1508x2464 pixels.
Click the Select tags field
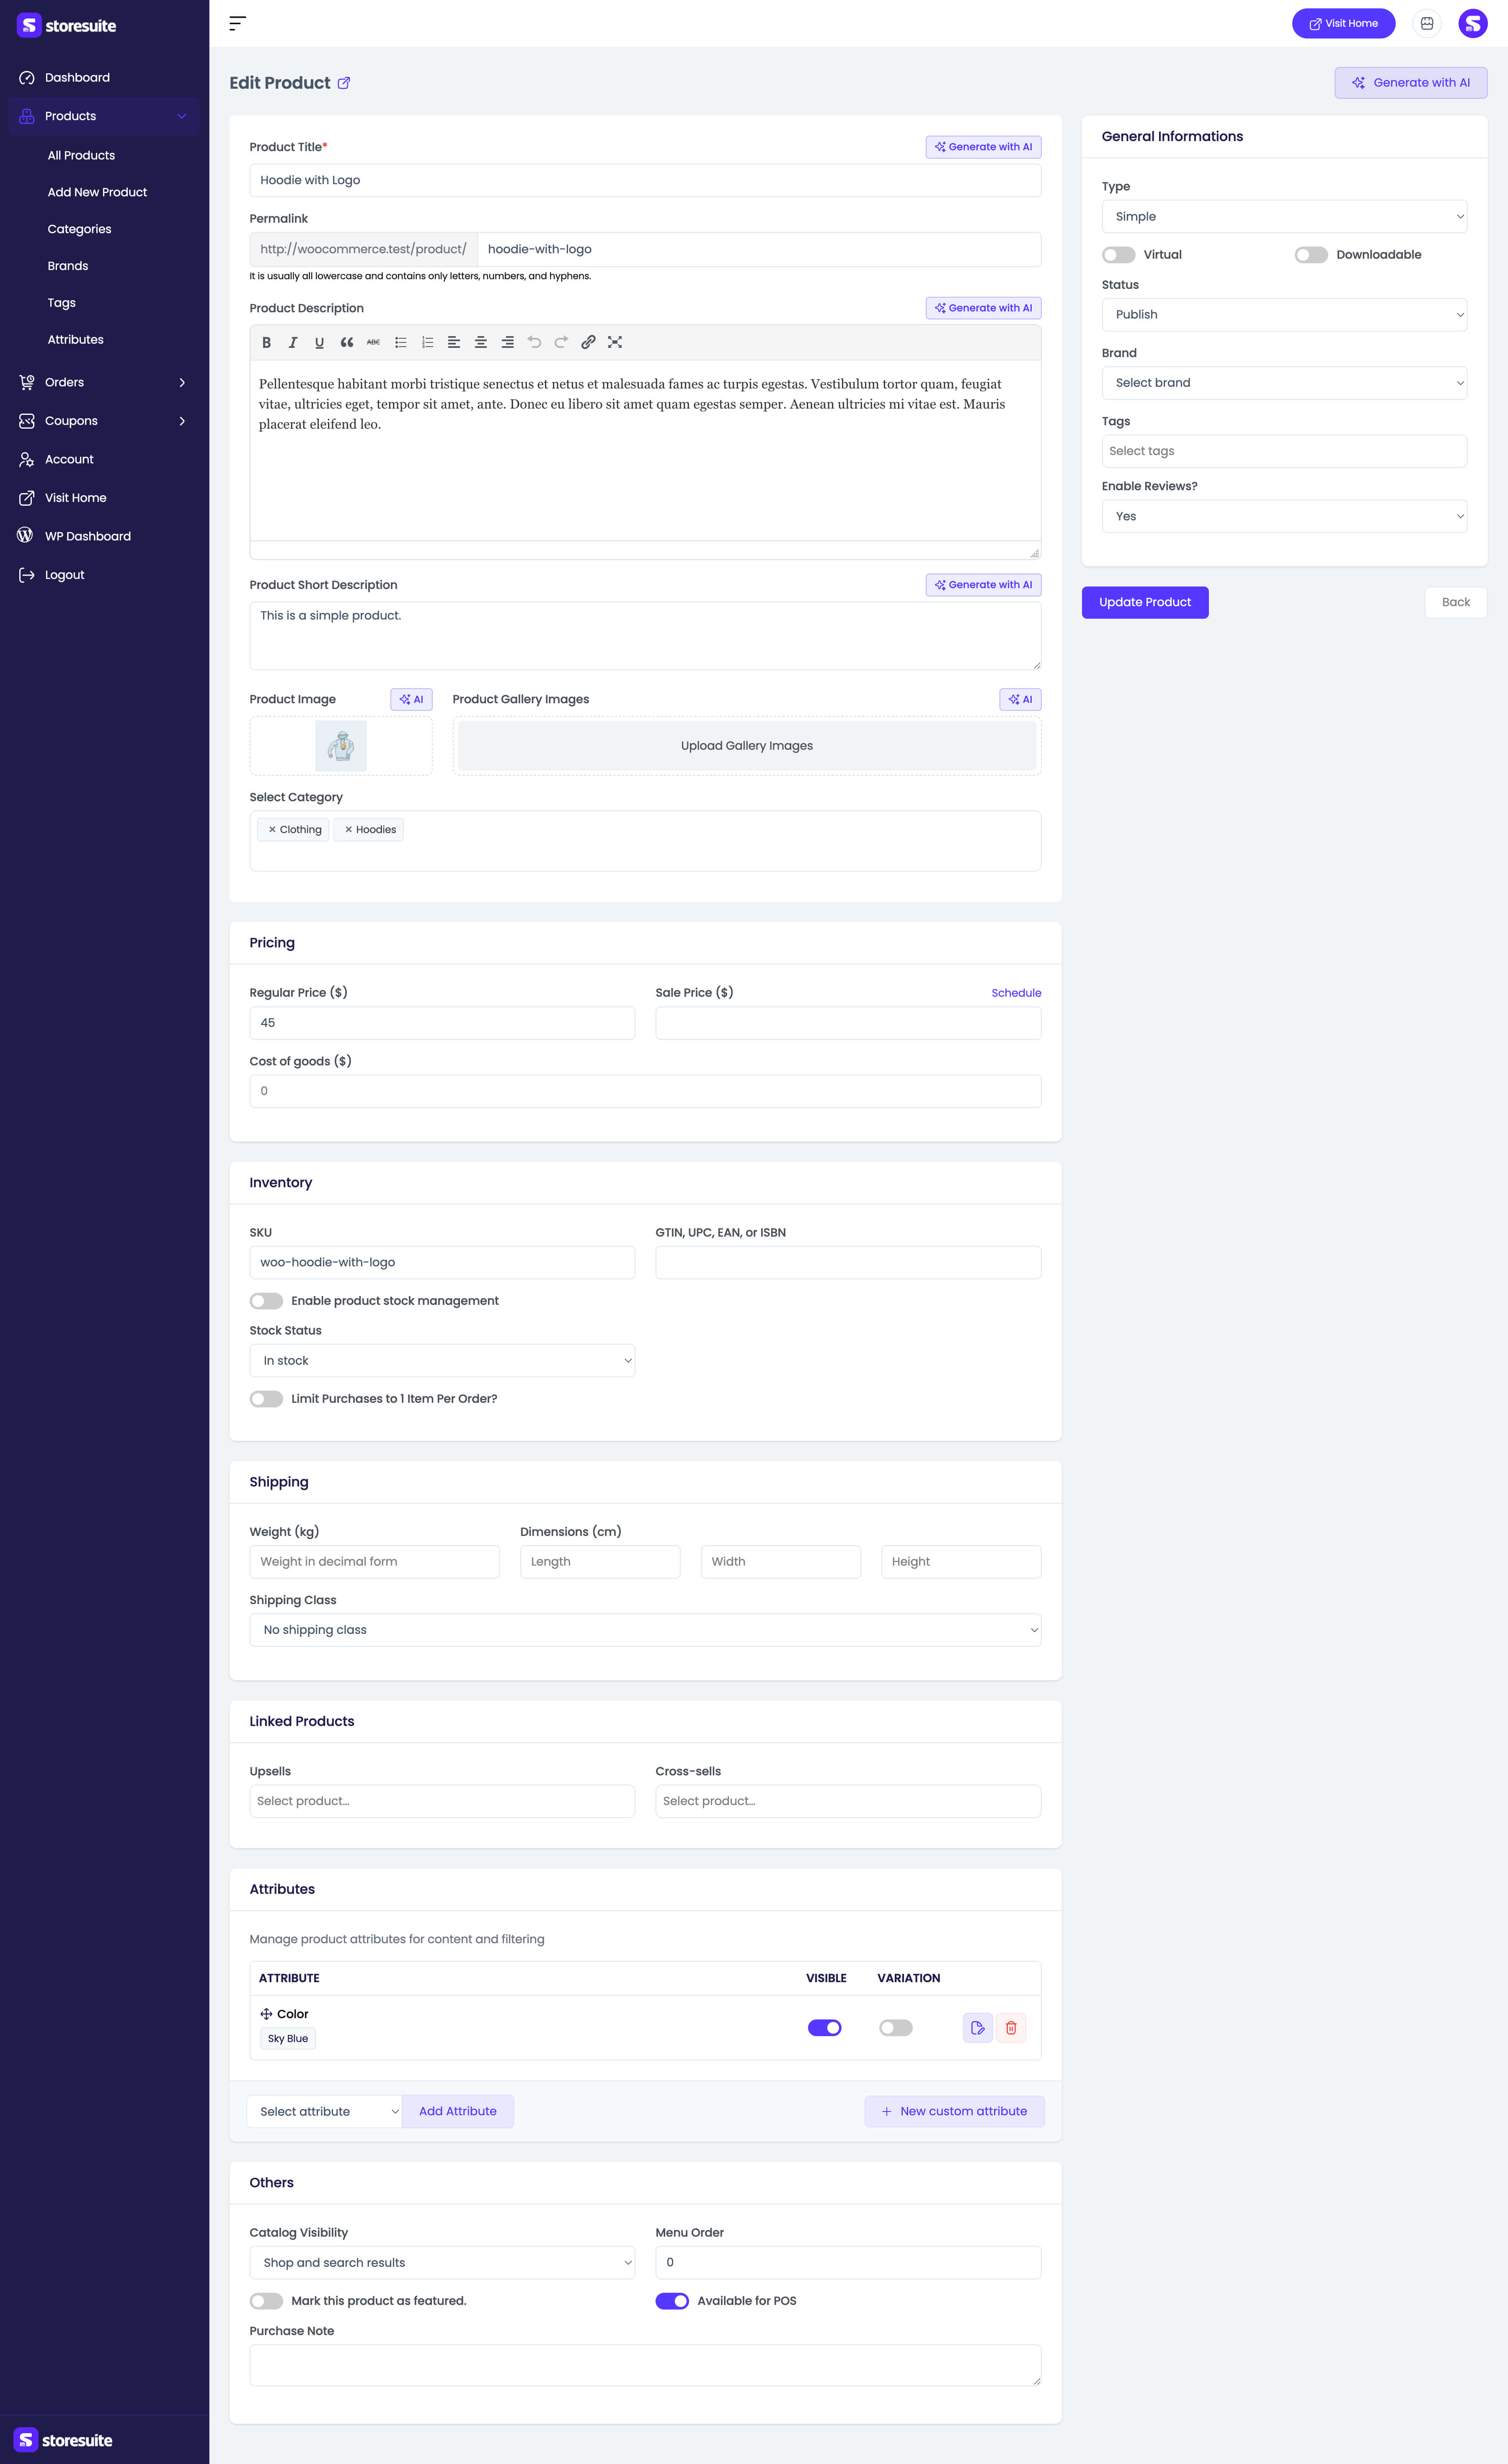click(1284, 451)
